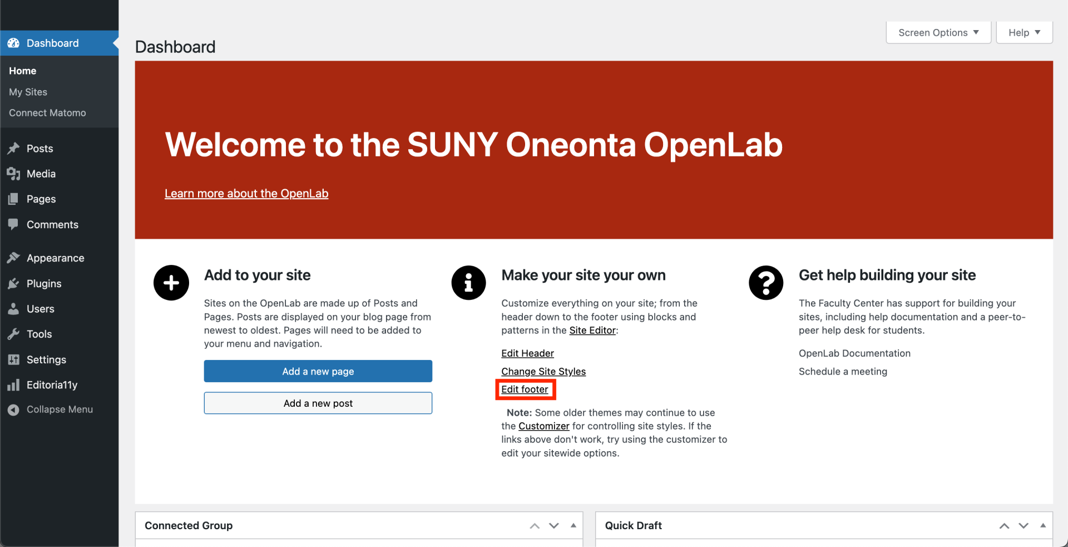This screenshot has height=547, width=1068.
Task: Move Connected Group widget down
Action: (x=554, y=526)
